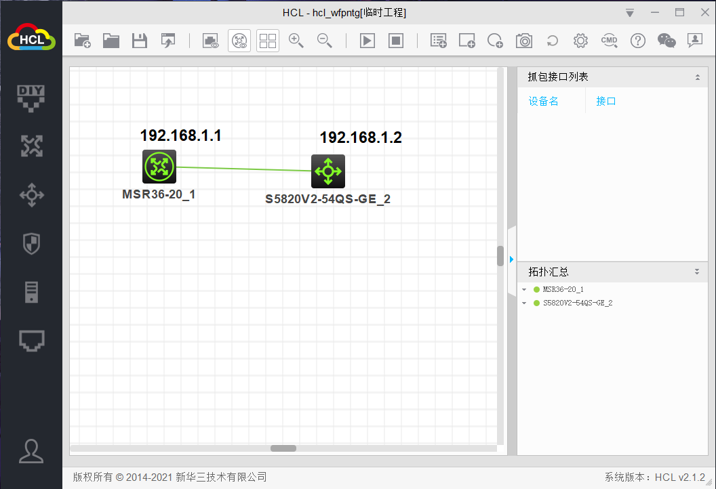Click the MSR36-20_1 device name label on the canvas
Screen dimensions: 716x489
(159, 194)
